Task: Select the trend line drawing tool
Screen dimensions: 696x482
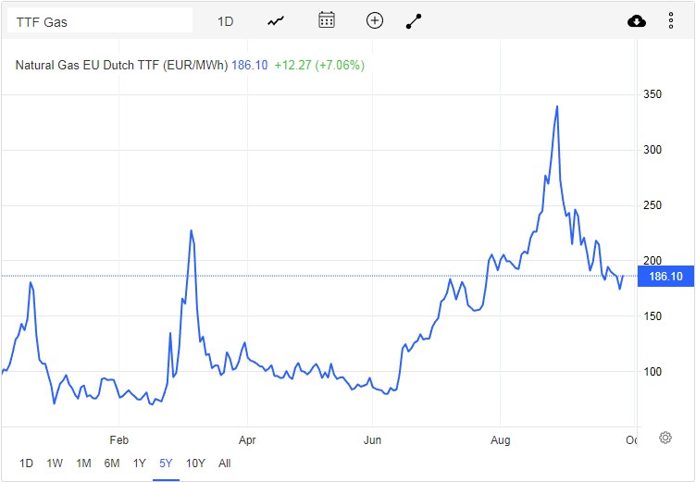Action: (x=414, y=20)
